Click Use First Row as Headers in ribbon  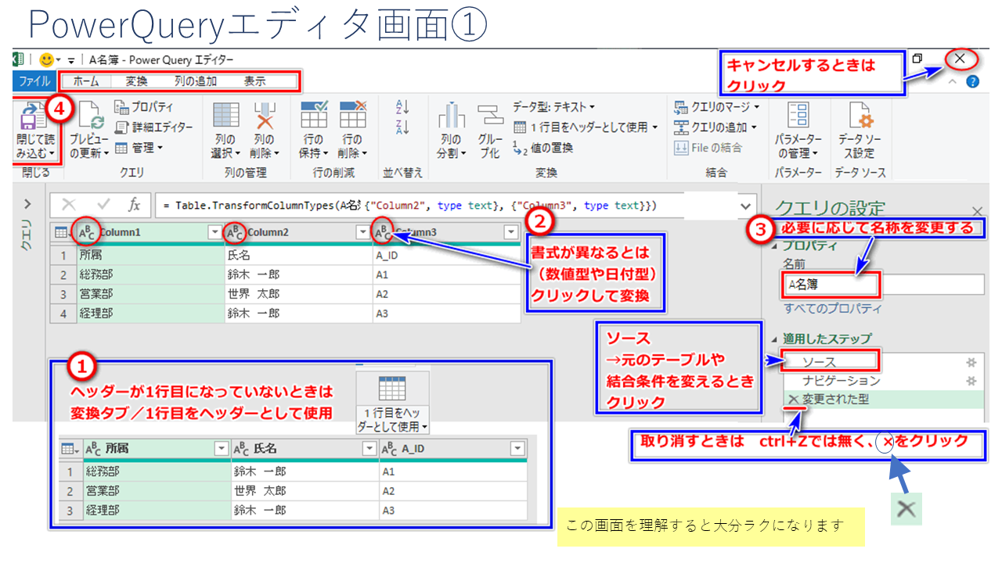click(586, 127)
